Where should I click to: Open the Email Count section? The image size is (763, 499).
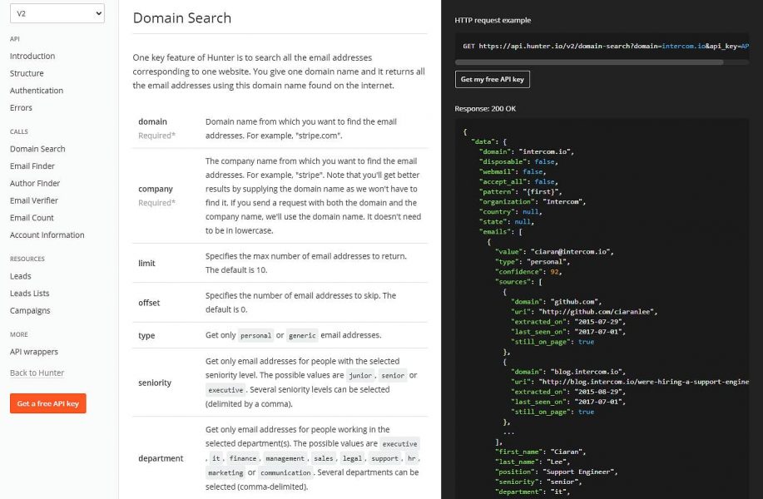click(32, 218)
